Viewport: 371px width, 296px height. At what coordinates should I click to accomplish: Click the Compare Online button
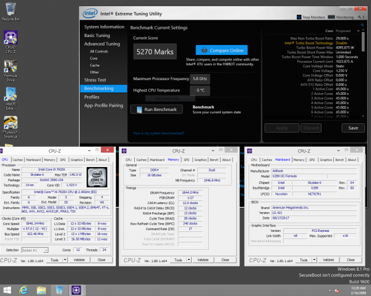[x=222, y=50]
